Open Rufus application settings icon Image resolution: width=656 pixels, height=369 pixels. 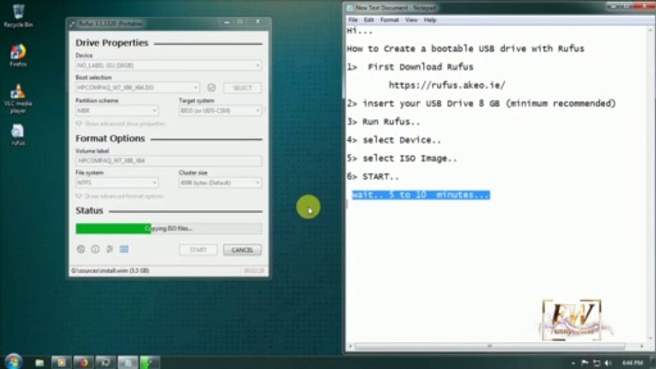coord(109,250)
